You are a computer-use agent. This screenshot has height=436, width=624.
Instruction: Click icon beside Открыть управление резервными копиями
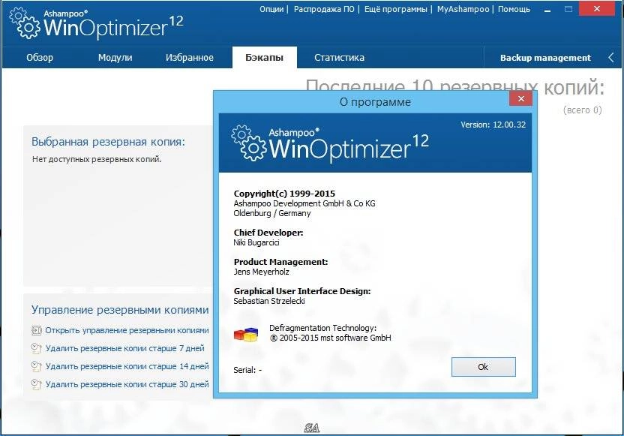point(36,330)
